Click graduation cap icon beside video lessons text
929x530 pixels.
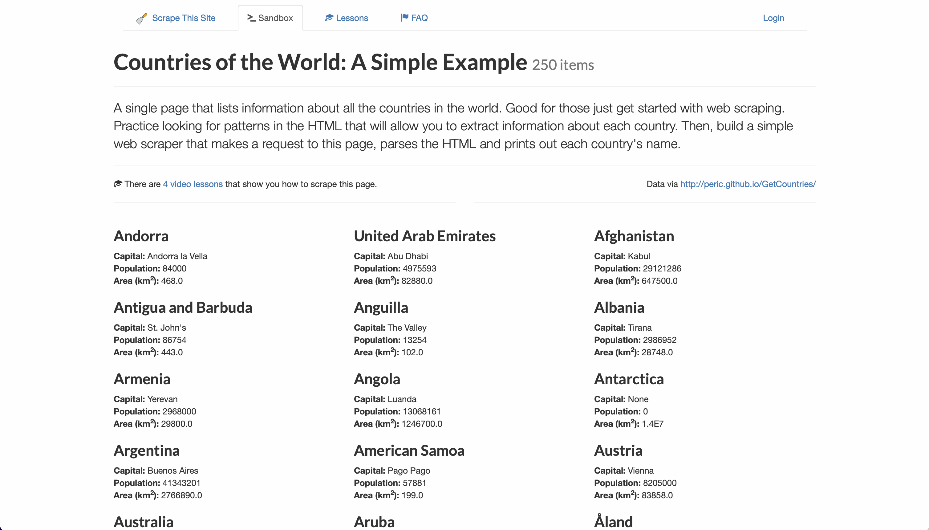[x=118, y=184]
